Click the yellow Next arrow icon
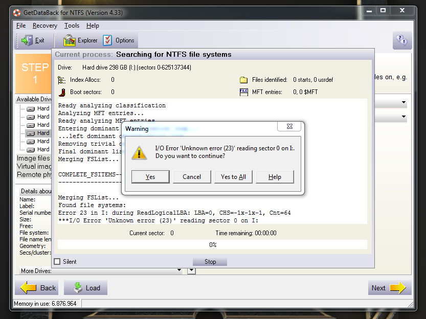 (x=398, y=287)
